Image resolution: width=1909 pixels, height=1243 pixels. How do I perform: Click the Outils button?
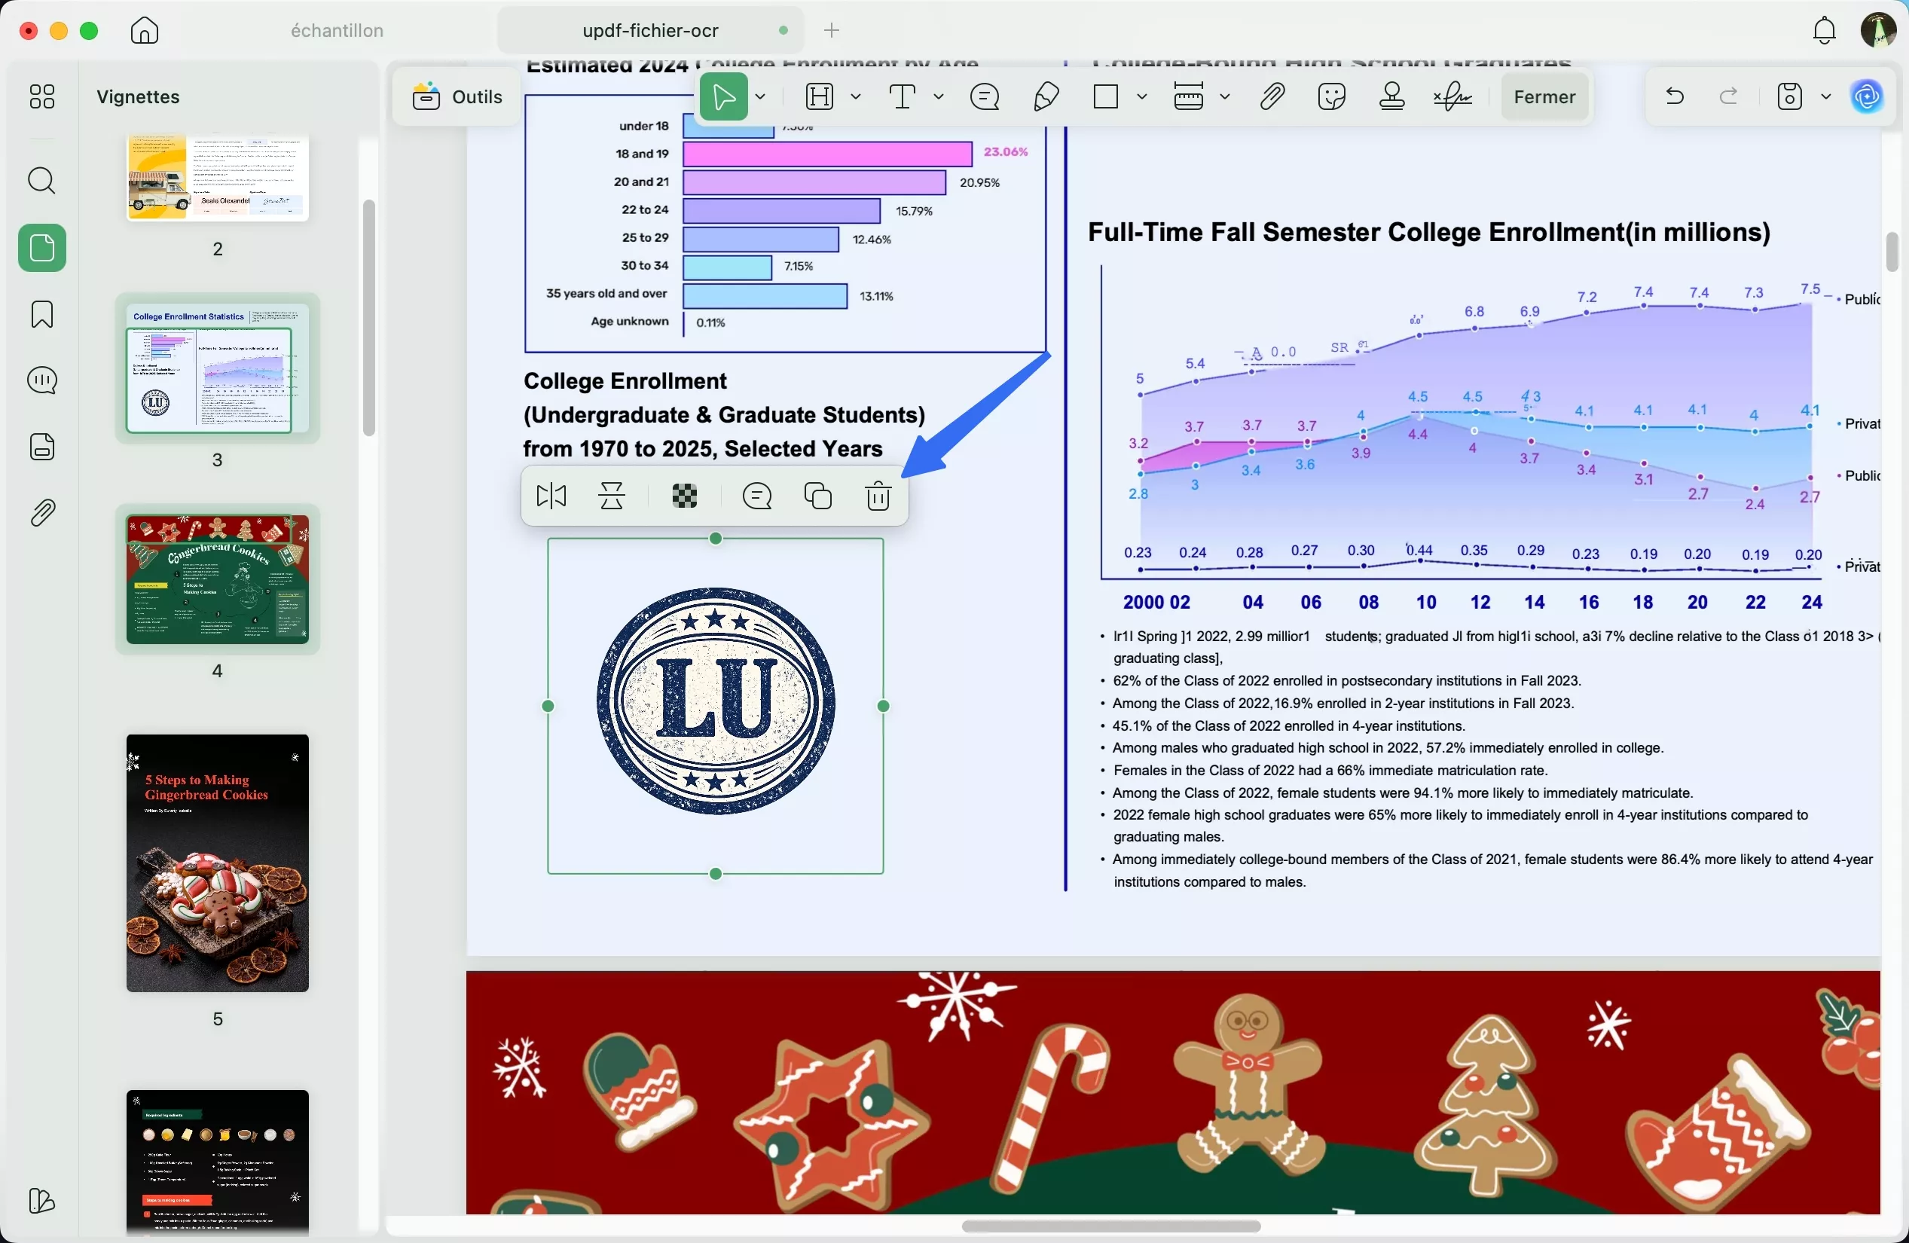[457, 97]
